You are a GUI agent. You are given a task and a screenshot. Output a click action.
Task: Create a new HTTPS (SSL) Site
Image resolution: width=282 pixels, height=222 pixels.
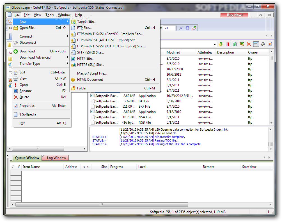point(115,65)
